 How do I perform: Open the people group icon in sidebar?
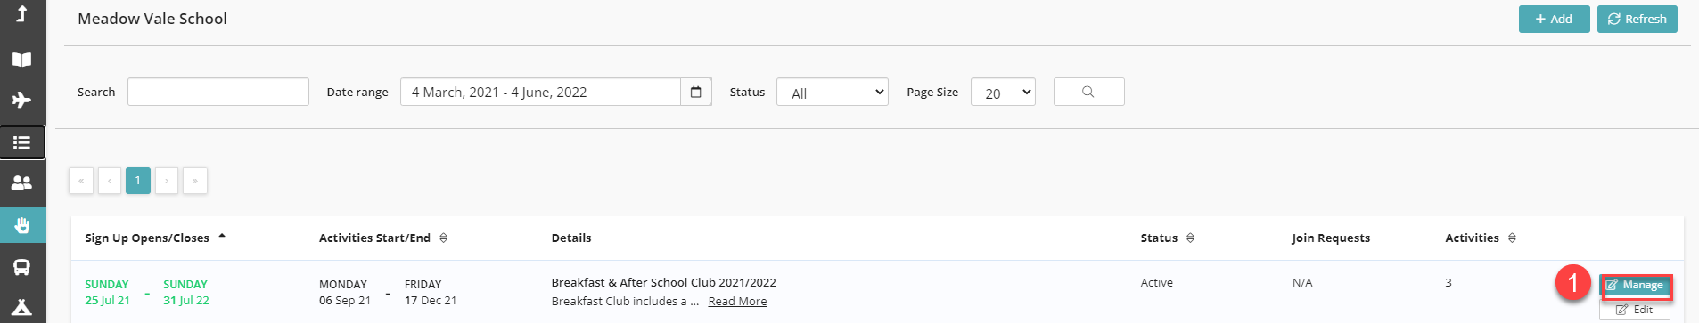point(22,182)
